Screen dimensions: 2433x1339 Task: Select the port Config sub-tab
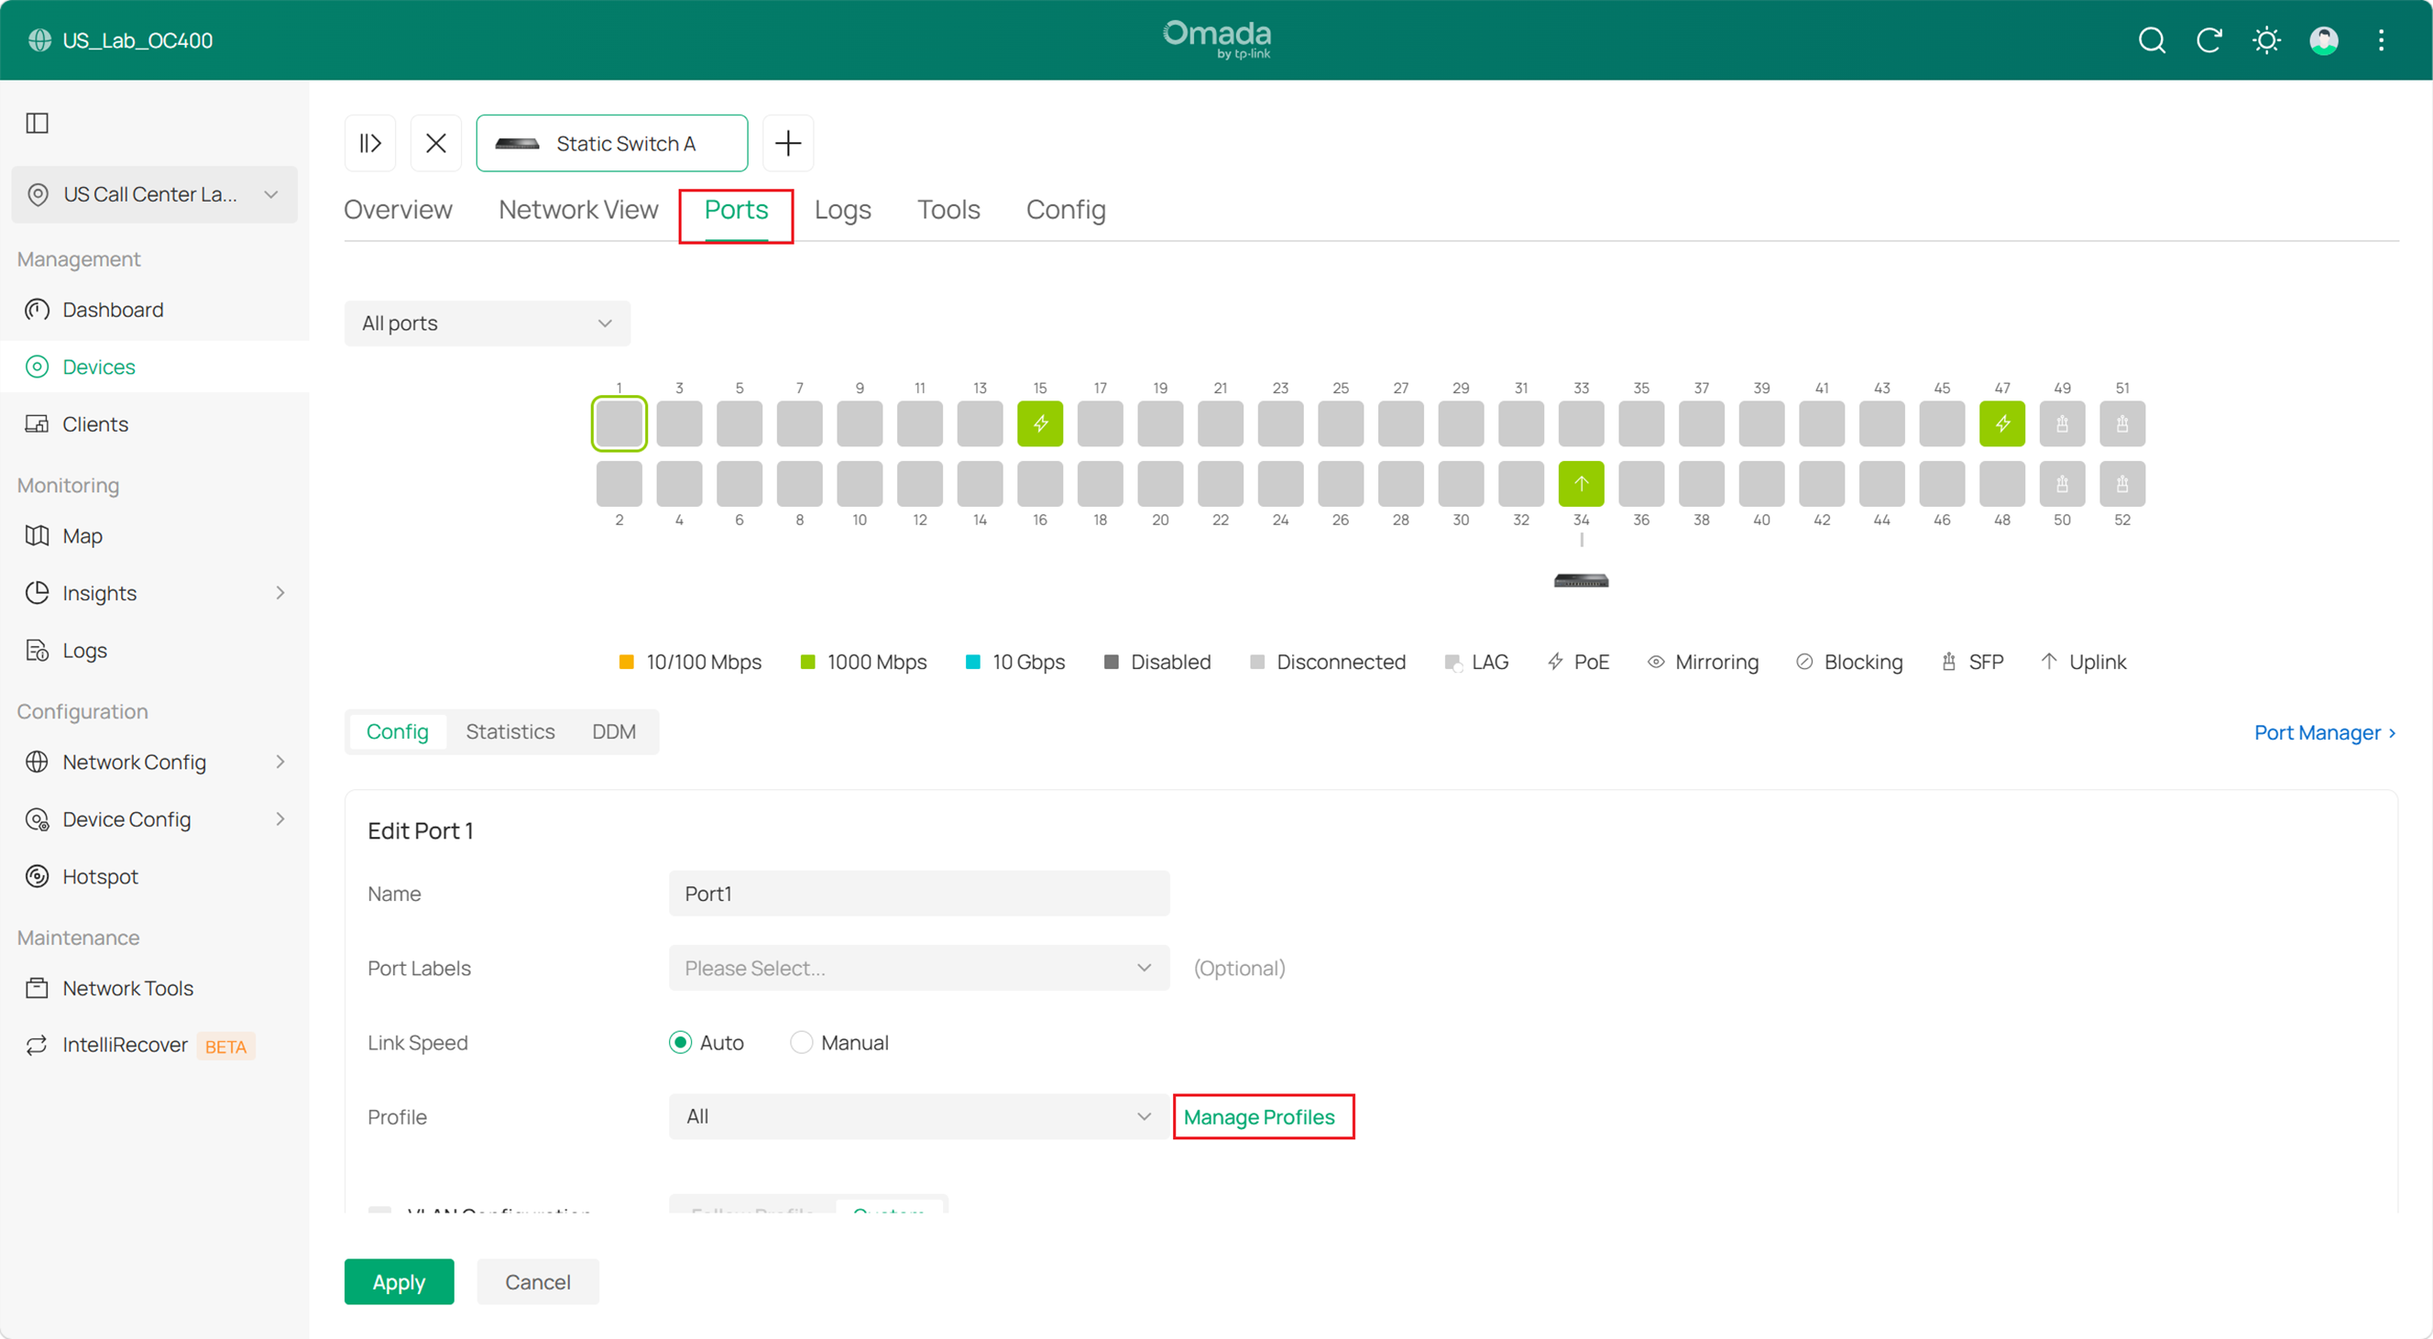[398, 732]
